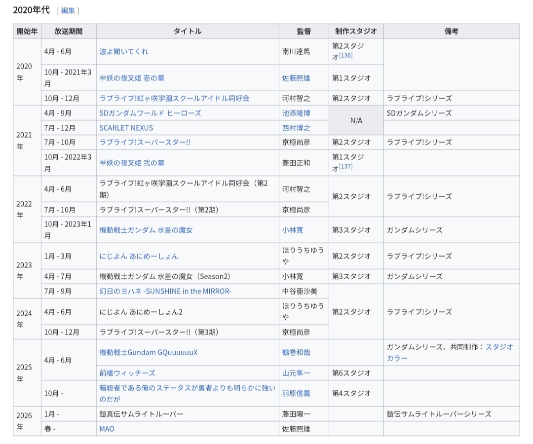Open director 西村博之 link
The image size is (533, 444).
pos(296,128)
